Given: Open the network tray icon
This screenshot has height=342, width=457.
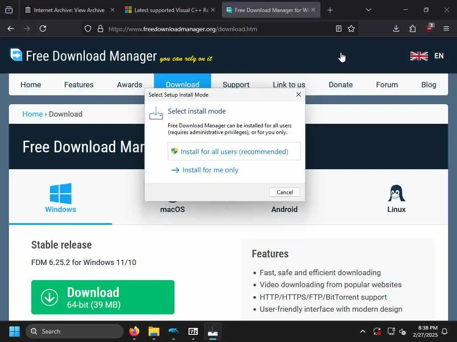Looking at the screenshot, I should [x=391, y=331].
